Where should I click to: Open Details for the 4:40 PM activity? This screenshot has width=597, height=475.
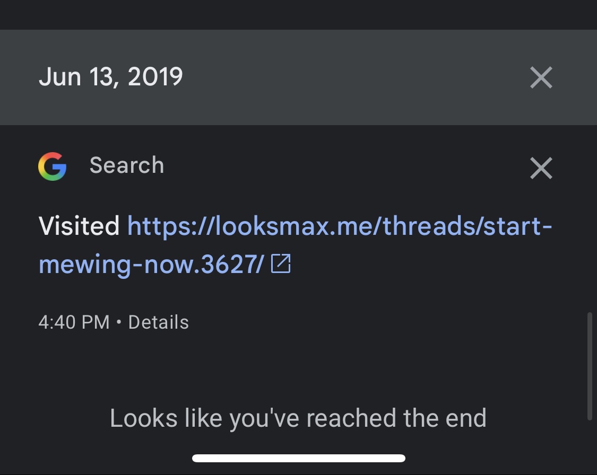159,322
